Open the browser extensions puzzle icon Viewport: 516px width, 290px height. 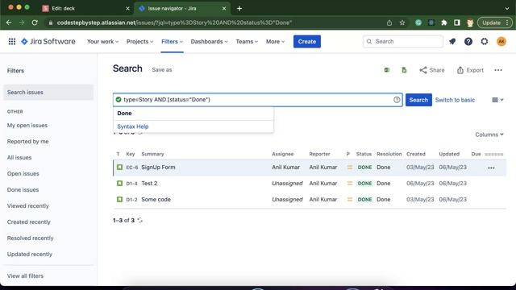click(444, 23)
